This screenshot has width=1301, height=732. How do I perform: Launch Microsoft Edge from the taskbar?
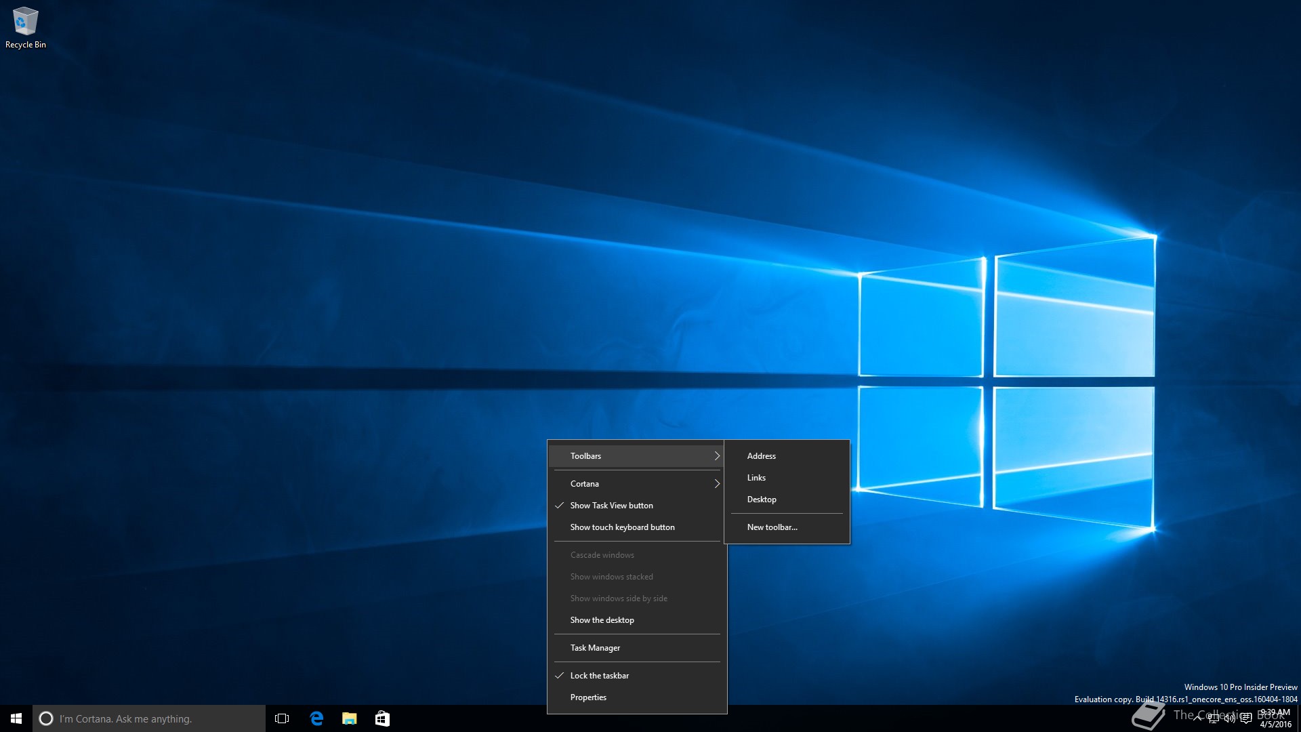[316, 718]
